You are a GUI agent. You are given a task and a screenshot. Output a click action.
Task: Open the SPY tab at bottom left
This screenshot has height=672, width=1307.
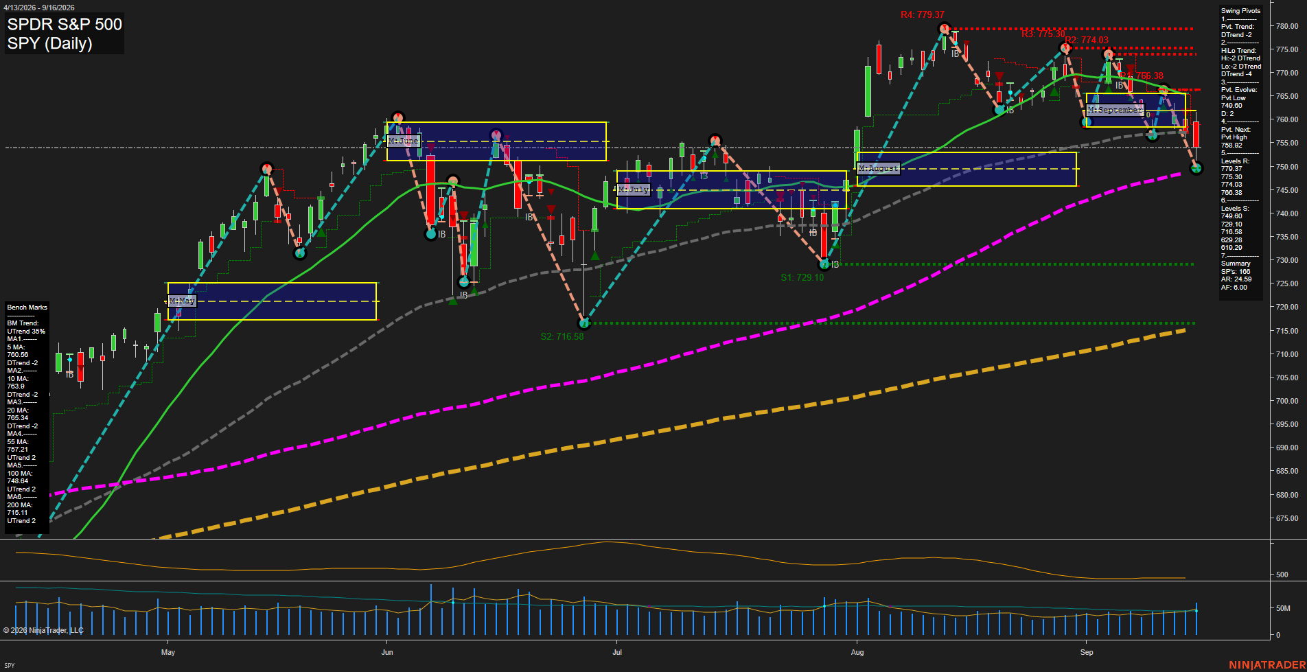tap(10, 665)
